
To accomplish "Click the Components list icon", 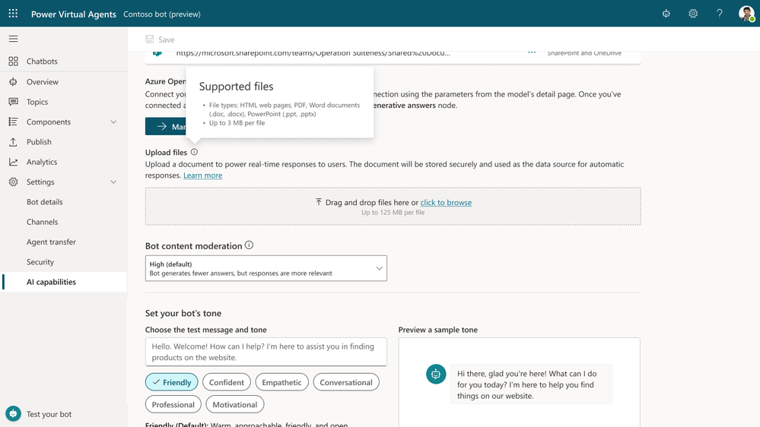I will click(13, 122).
